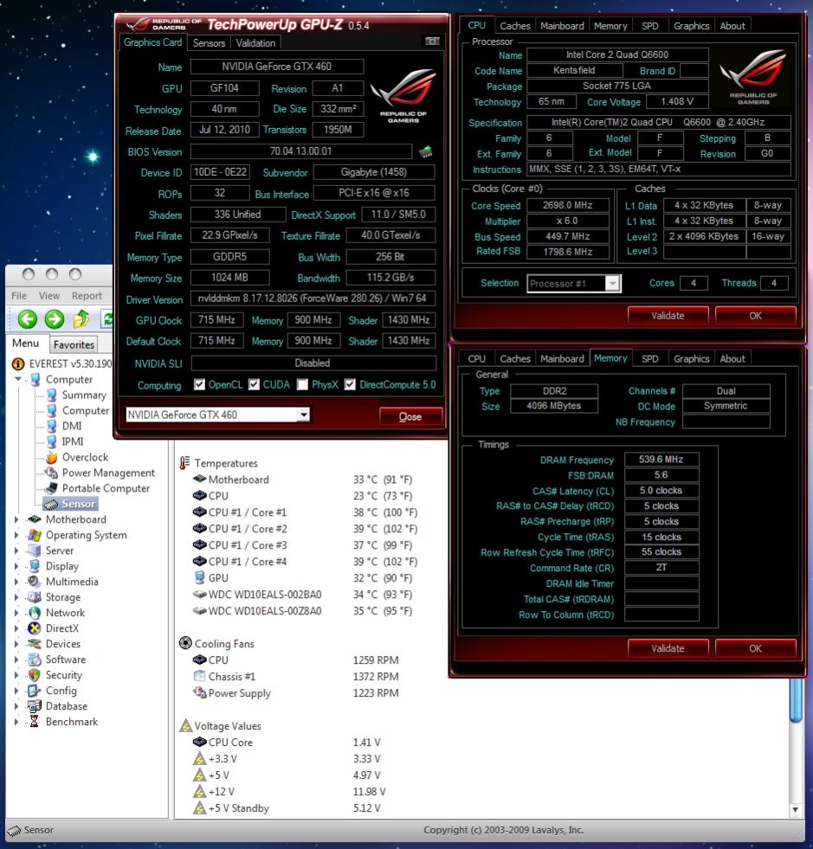813x849 pixels.
Task: Toggle the OpenCL checkbox in GPU-Z
Action: pyautogui.click(x=199, y=384)
